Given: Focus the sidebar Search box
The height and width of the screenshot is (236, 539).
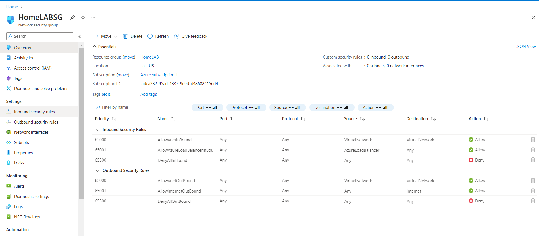Looking at the screenshot, I should [x=40, y=36].
